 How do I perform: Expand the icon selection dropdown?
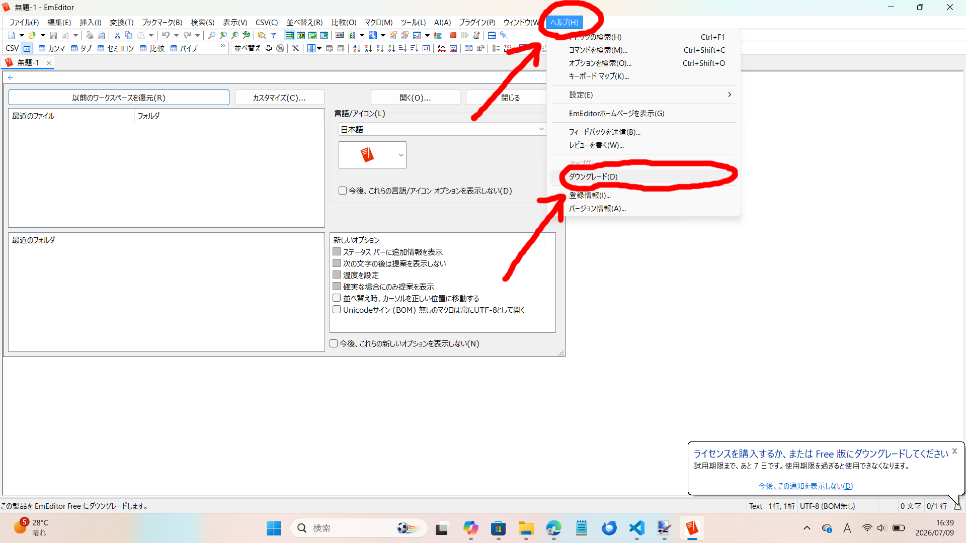coord(401,155)
